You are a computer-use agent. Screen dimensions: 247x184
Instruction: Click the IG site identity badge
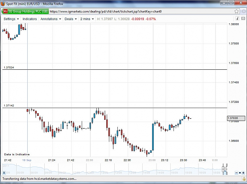pyautogui.click(x=25, y=11)
